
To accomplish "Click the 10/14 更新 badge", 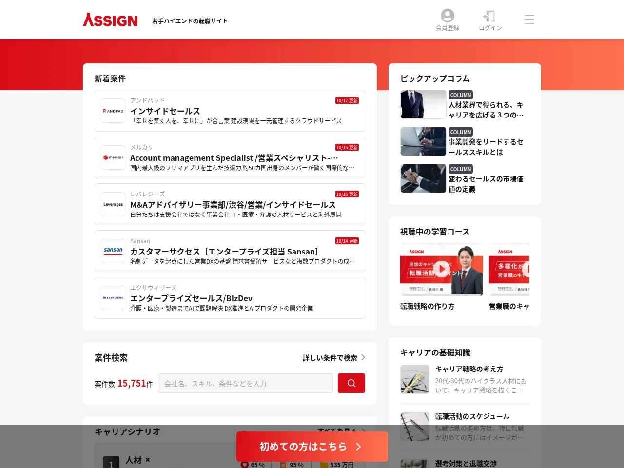I will click(347, 241).
